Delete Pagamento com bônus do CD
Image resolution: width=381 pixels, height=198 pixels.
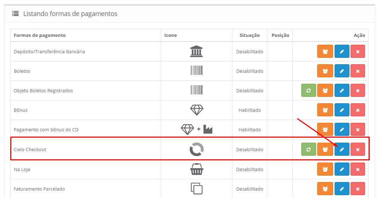pos(358,130)
